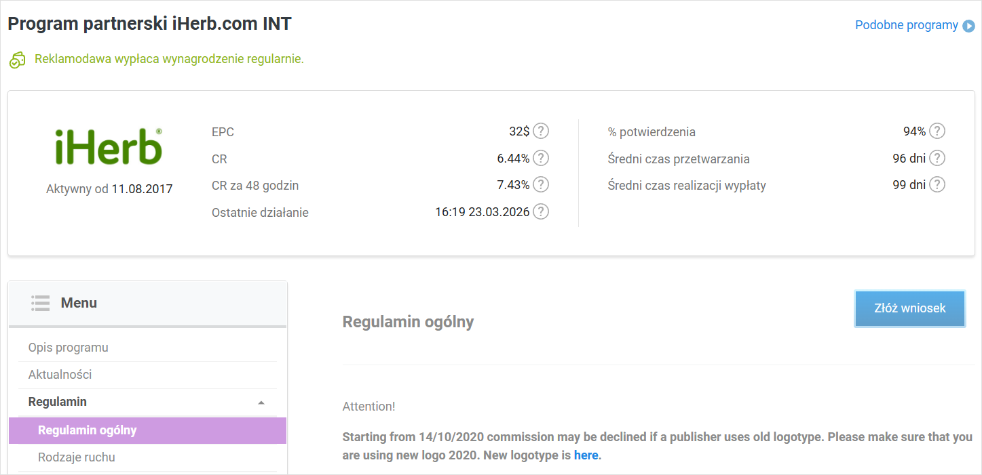Select Regulamin ogólny submenu item
The height and width of the screenshot is (475, 982).
(x=88, y=430)
